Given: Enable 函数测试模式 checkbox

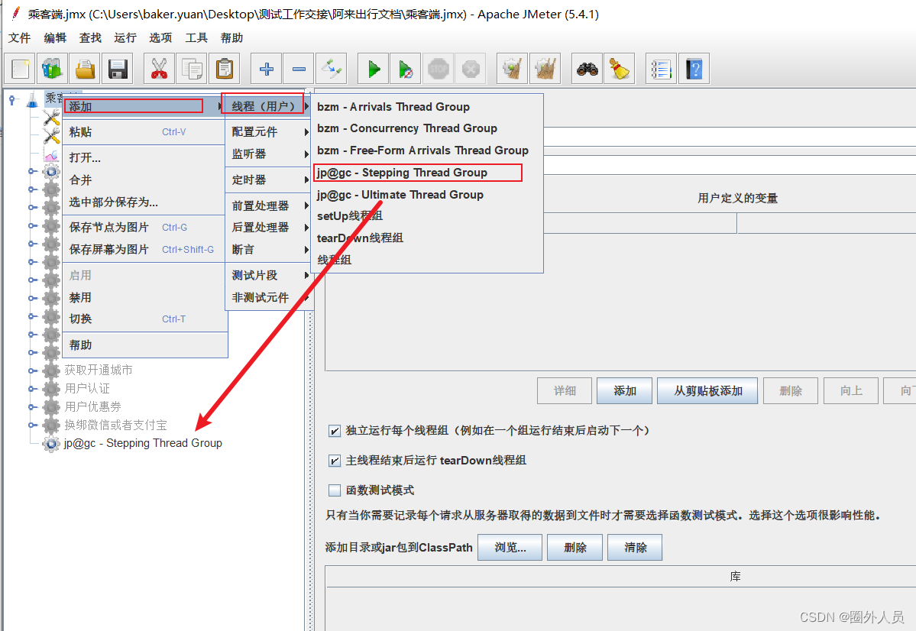Looking at the screenshot, I should coord(334,490).
